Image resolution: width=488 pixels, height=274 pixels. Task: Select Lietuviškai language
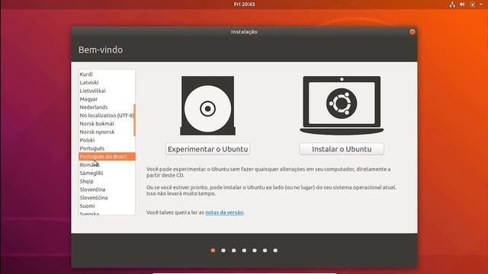coord(107,91)
